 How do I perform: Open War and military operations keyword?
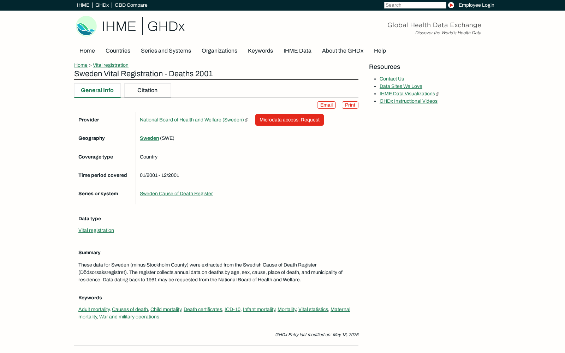(x=129, y=317)
